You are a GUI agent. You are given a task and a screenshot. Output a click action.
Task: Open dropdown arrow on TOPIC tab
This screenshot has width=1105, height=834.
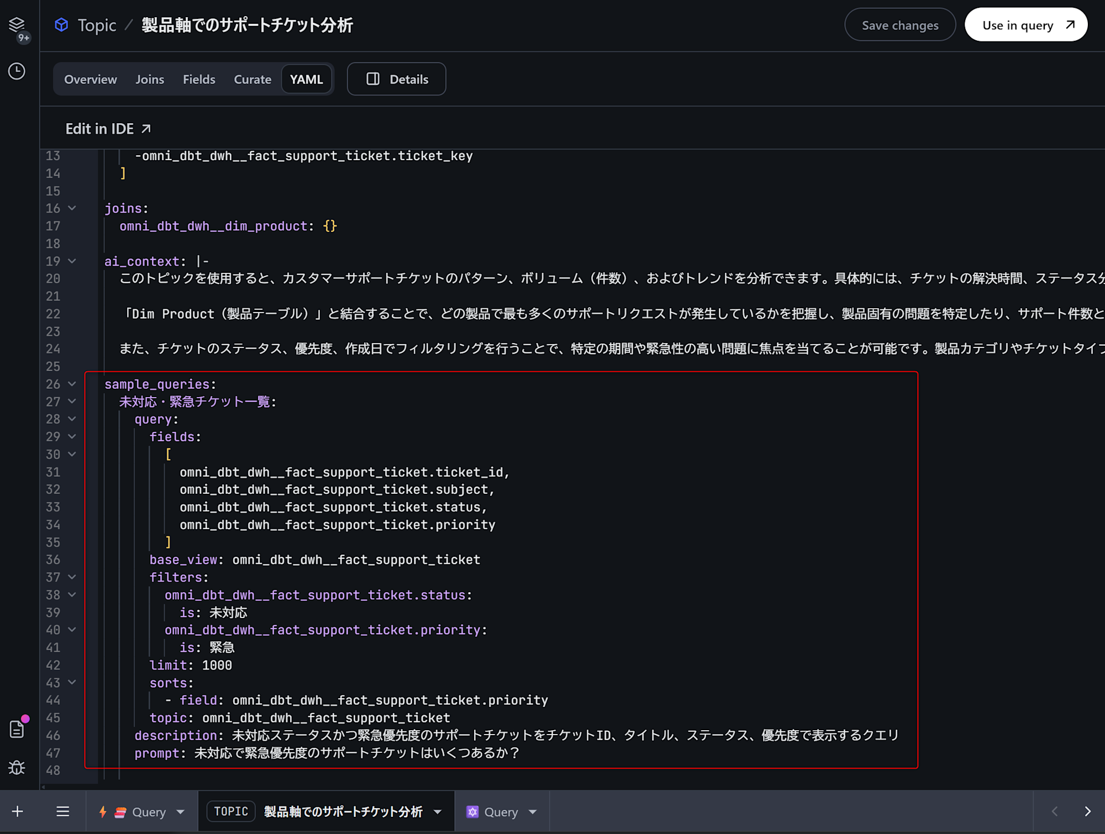click(x=438, y=812)
